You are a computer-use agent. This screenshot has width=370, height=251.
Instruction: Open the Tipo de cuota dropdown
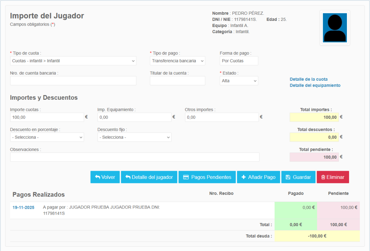[x=73, y=61]
